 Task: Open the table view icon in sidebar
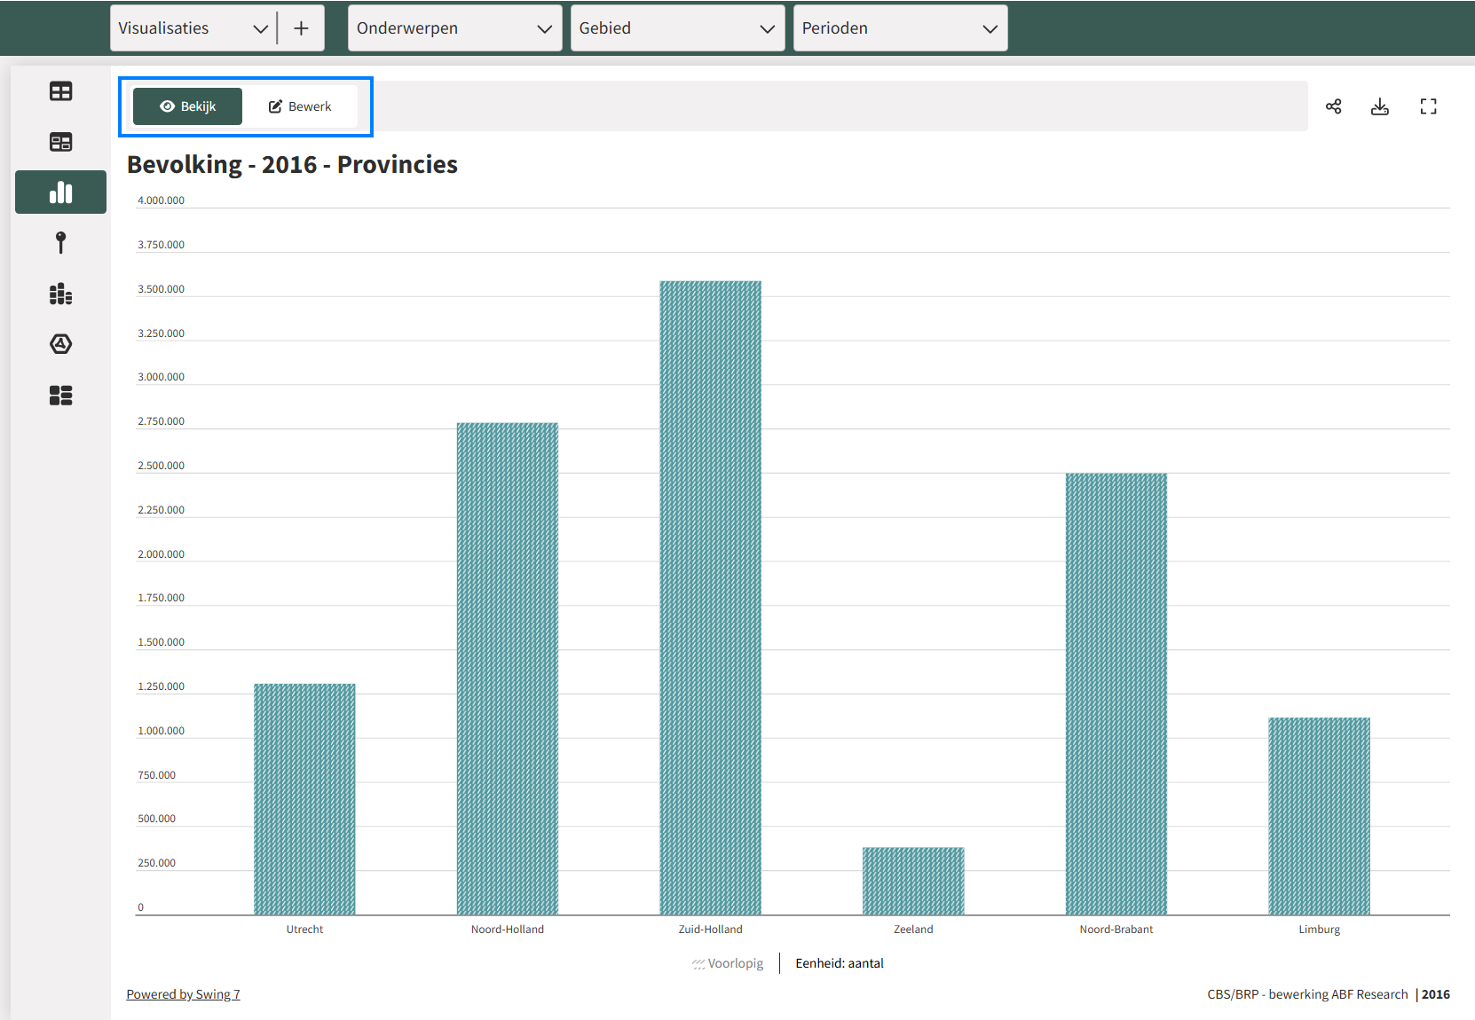click(60, 91)
